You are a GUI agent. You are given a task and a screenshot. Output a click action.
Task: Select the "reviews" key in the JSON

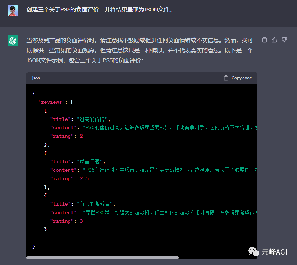[51, 102]
